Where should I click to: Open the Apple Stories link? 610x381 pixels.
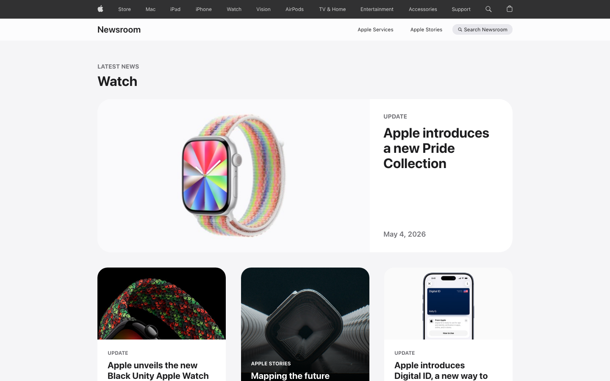(426, 30)
